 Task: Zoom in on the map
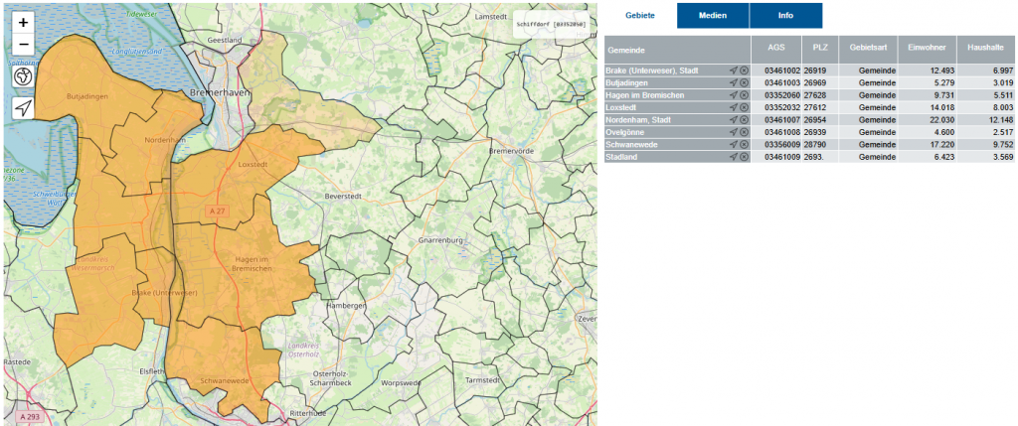pyautogui.click(x=23, y=22)
